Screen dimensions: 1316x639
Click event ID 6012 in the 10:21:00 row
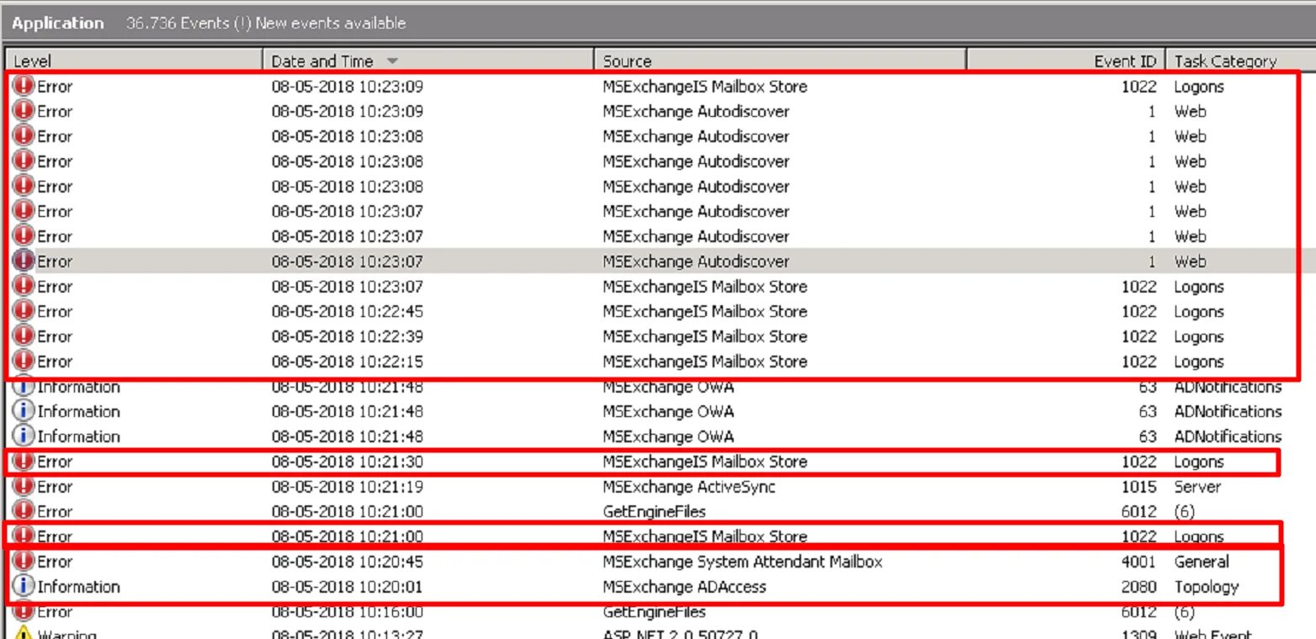tap(1138, 511)
